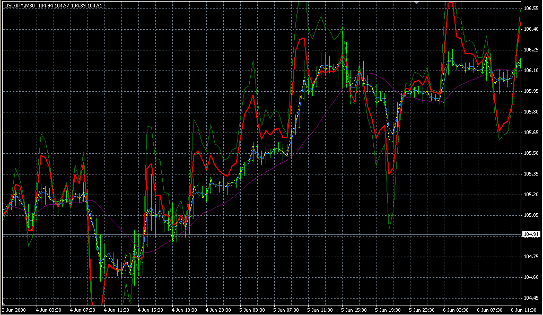Click the 106.55 price axis label

pos(531,9)
